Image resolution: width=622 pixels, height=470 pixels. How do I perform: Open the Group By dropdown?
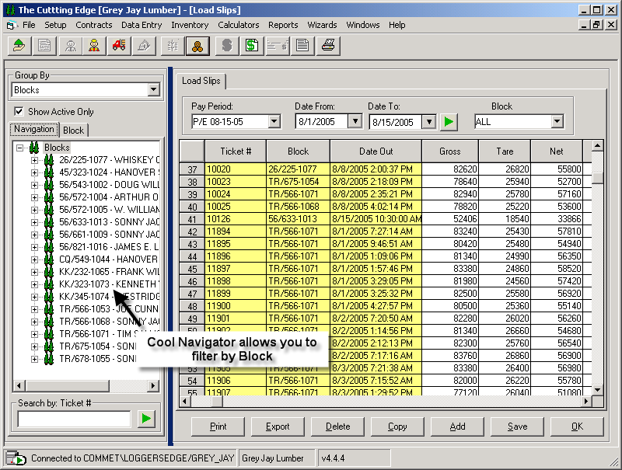153,90
